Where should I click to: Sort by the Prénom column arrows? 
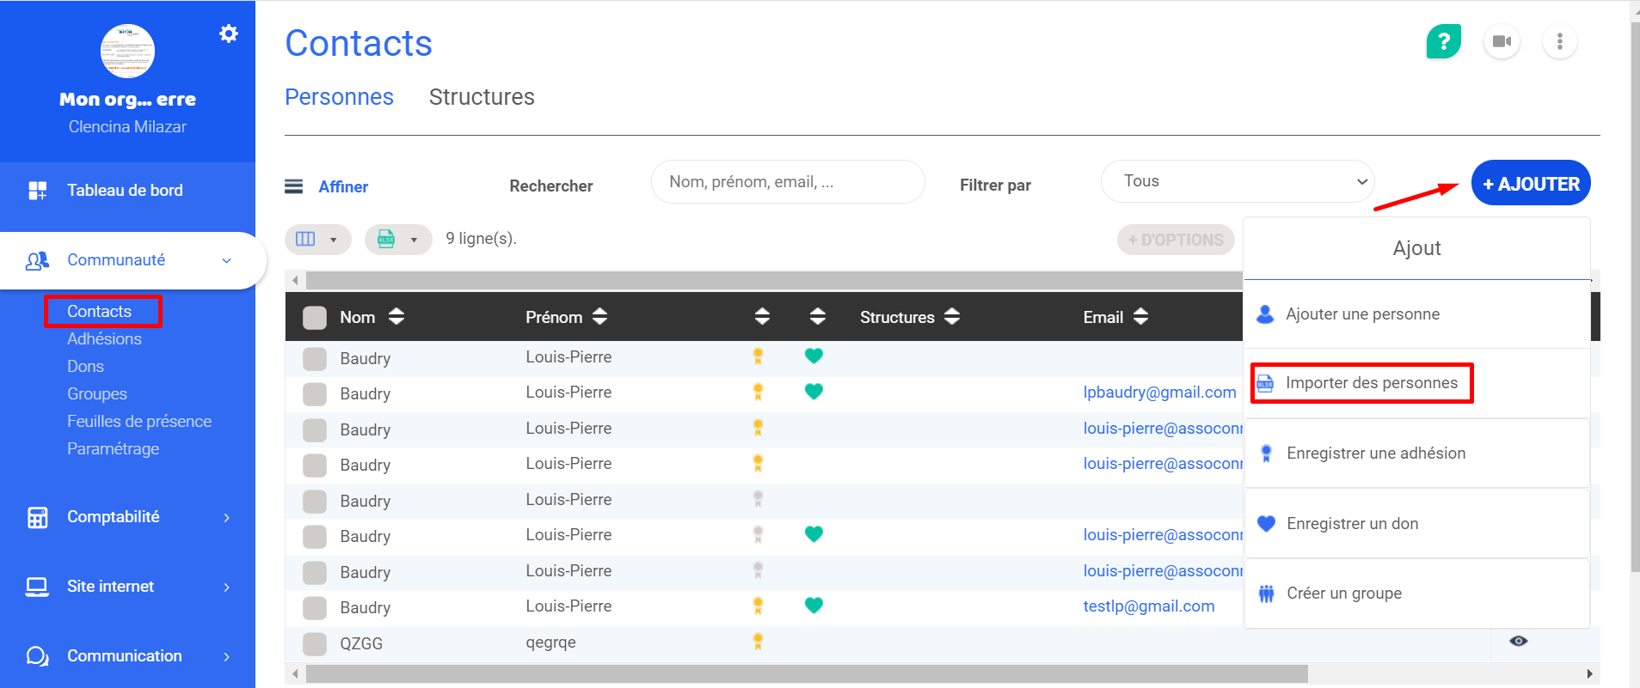point(599,317)
